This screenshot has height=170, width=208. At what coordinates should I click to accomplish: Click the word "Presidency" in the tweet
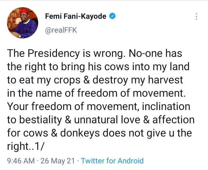point(54,53)
